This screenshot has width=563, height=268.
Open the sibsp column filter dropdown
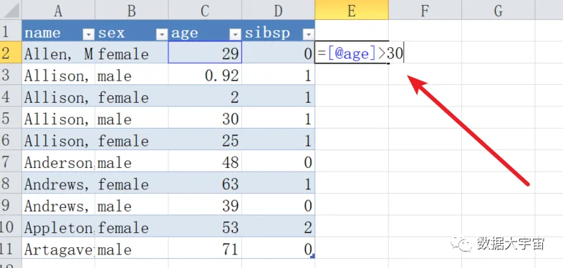(309, 34)
